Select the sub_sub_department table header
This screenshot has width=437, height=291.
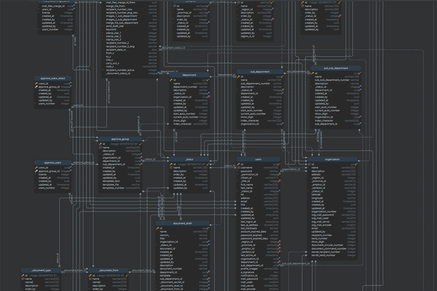[336, 68]
